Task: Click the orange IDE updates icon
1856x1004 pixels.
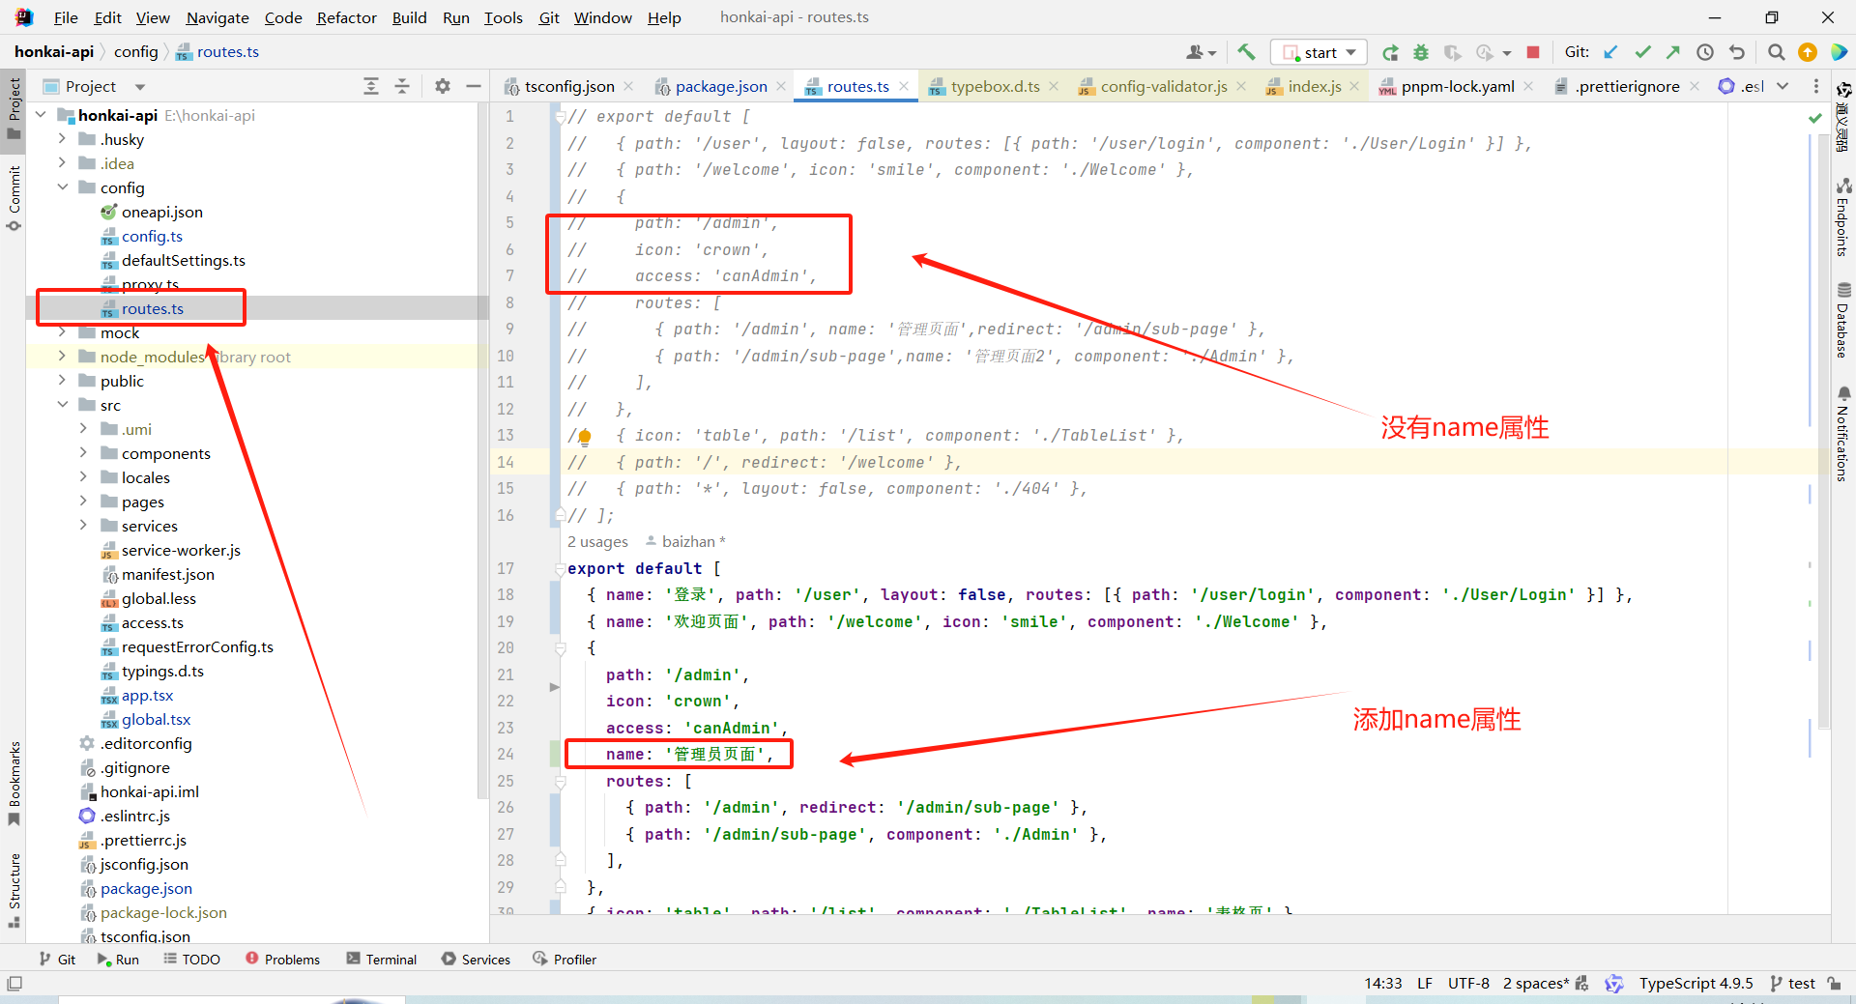Action: (1808, 52)
